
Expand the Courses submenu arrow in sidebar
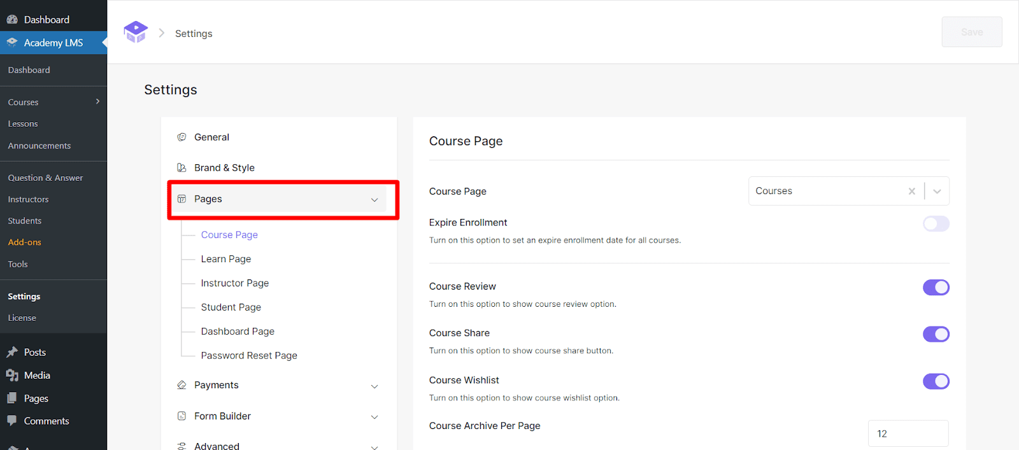pos(97,101)
